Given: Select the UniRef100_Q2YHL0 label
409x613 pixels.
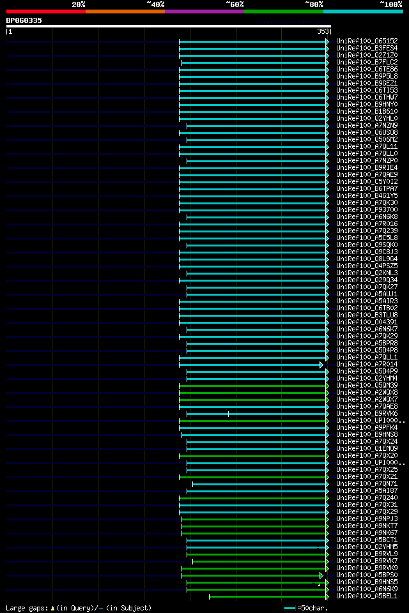Looking at the screenshot, I should (367, 119).
